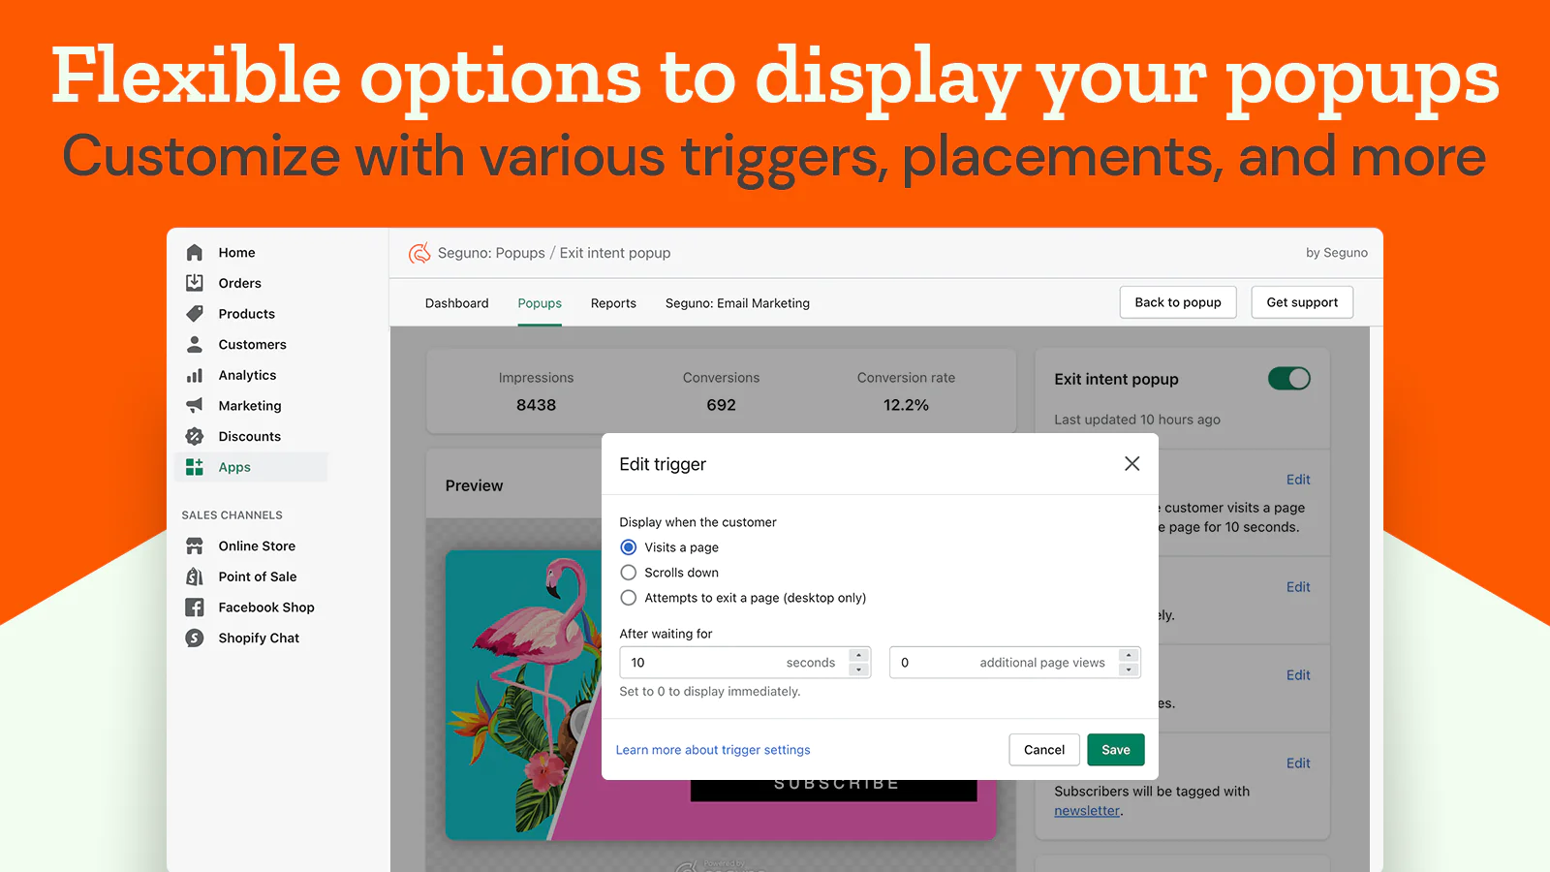Click Save in the Edit trigger dialog
The height and width of the screenshot is (872, 1550).
pyautogui.click(x=1116, y=750)
